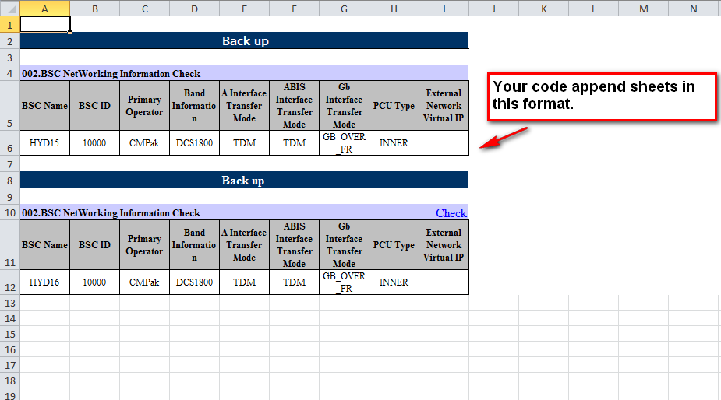Click 'PCU Type' header in row 5
Viewport: 721px width, 400px height.
(x=394, y=105)
